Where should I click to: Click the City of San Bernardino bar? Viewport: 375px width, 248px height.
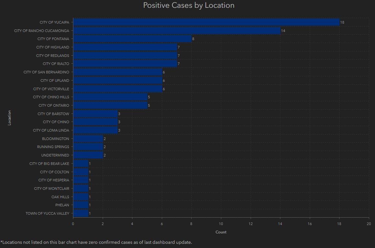tap(118, 72)
